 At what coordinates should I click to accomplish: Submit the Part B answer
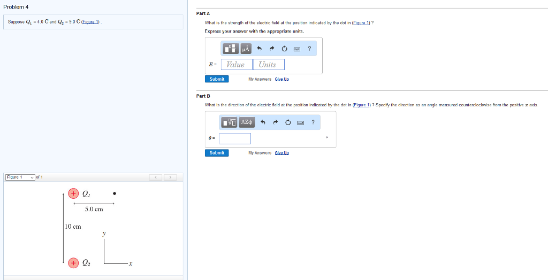[x=217, y=153]
